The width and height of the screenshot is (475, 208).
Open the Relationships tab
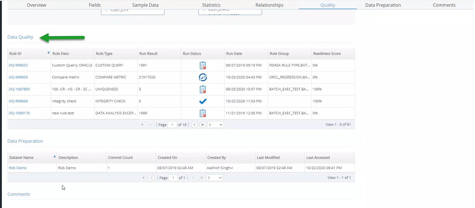click(x=269, y=5)
